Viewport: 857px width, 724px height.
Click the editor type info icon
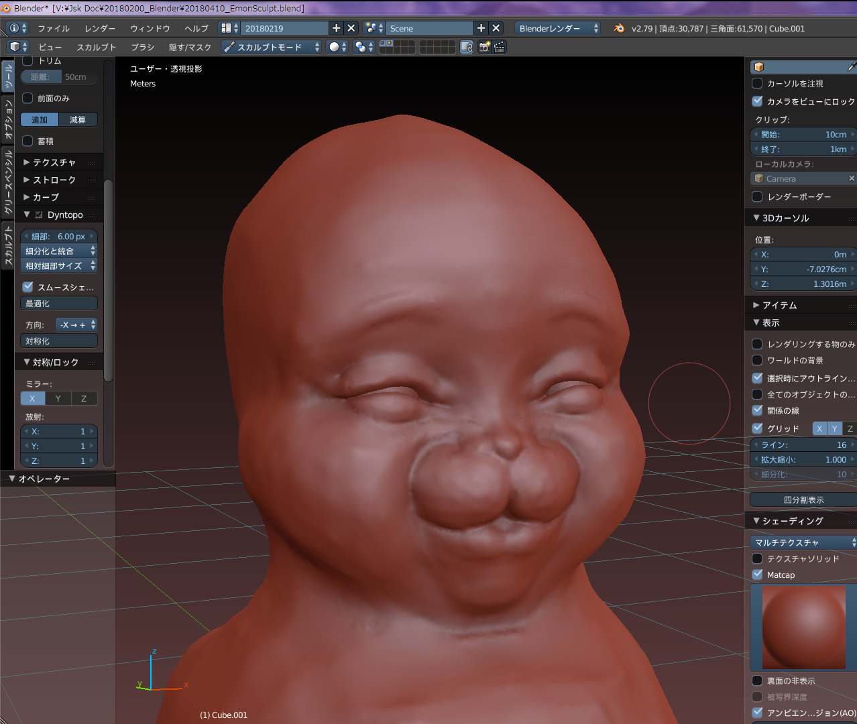coord(14,28)
